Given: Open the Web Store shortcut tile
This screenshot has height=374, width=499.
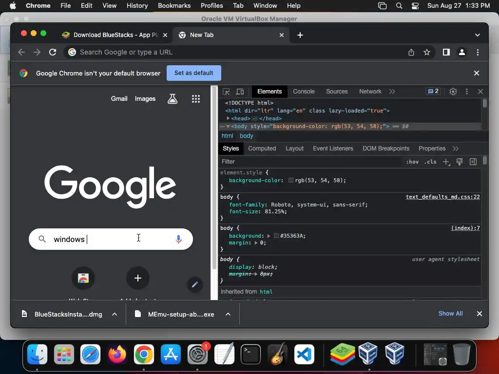Looking at the screenshot, I should click(x=83, y=278).
